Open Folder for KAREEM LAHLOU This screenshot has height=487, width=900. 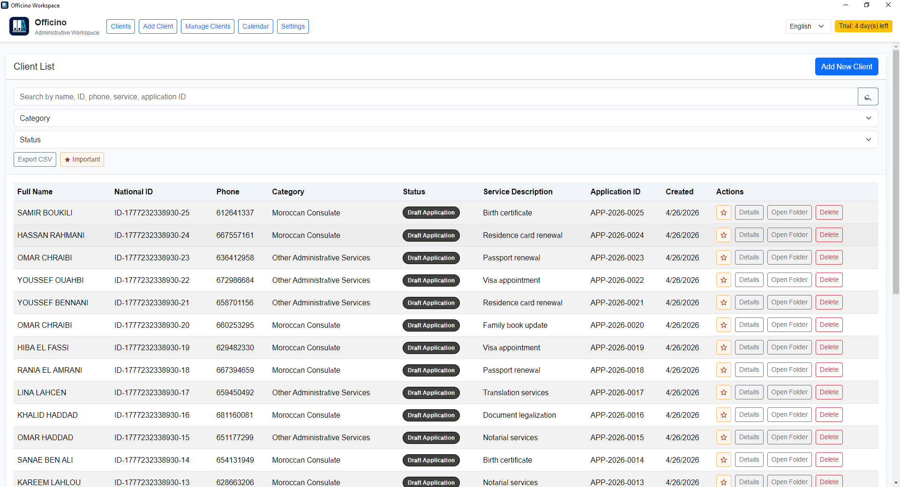tap(789, 482)
